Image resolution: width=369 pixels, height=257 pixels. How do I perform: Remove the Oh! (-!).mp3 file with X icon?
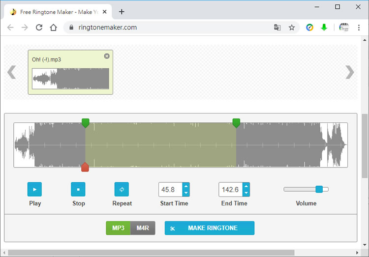[107, 56]
